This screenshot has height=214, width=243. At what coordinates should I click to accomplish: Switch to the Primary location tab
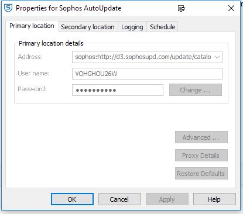point(32,26)
